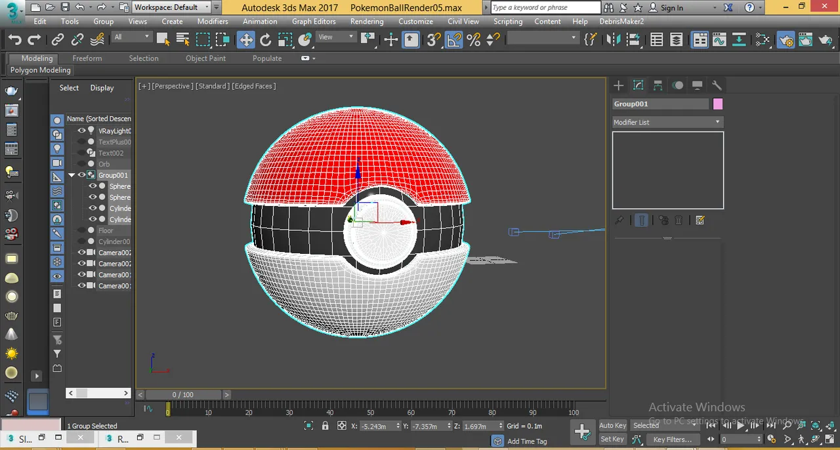Viewport: 840px width, 450px height.
Task: Open the Utilities command panel wrench
Action: (717, 85)
